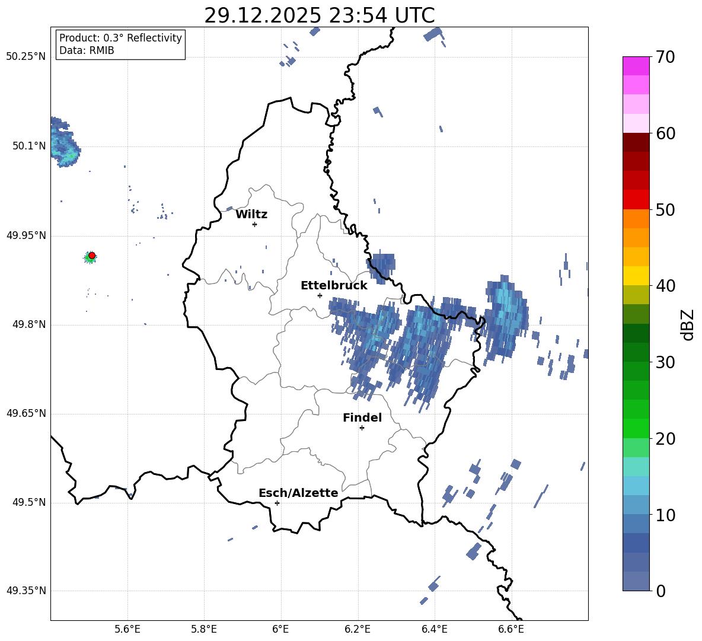The height and width of the screenshot is (641, 702).
Task: Click the Product: 0.3° Reflectivity text
Action: 120,38
